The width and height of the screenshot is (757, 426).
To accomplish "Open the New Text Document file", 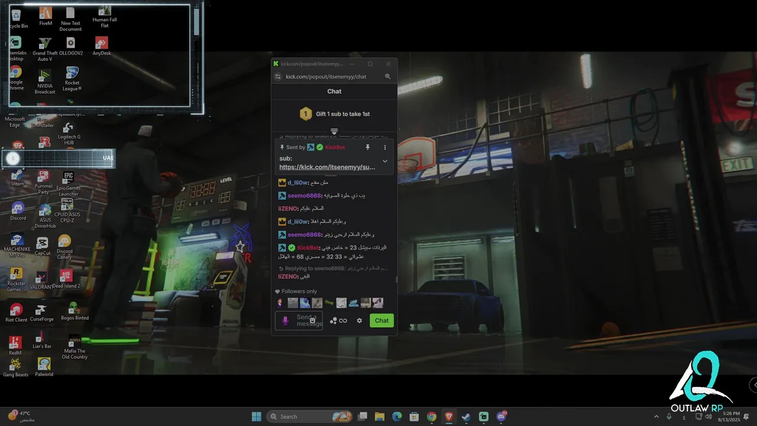I will (x=70, y=19).
